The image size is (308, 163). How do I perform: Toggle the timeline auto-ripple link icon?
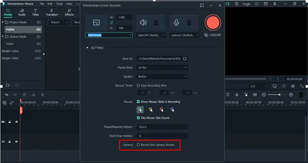12,102
